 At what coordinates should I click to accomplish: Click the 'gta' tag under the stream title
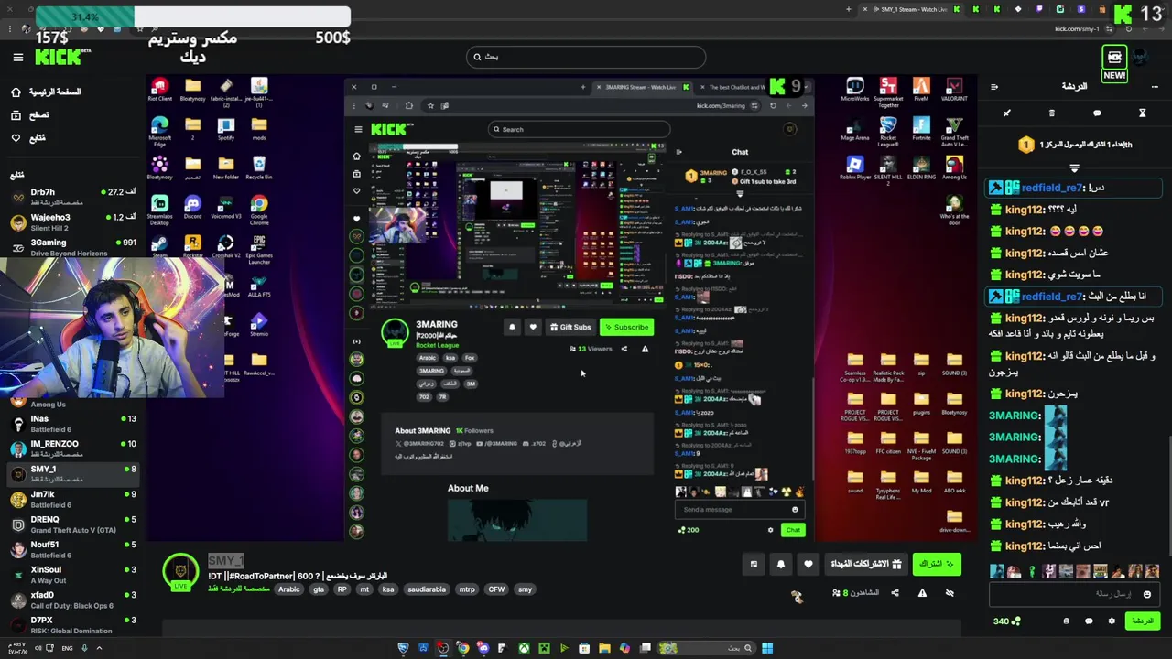point(319,589)
